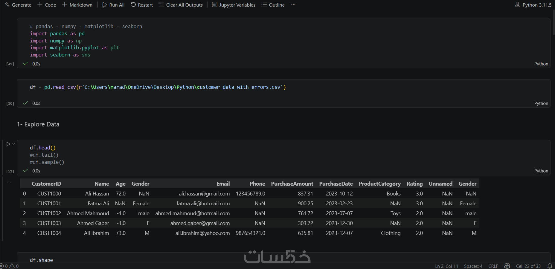Change the CRLF line ending setting
555x269 pixels.
click(x=493, y=266)
